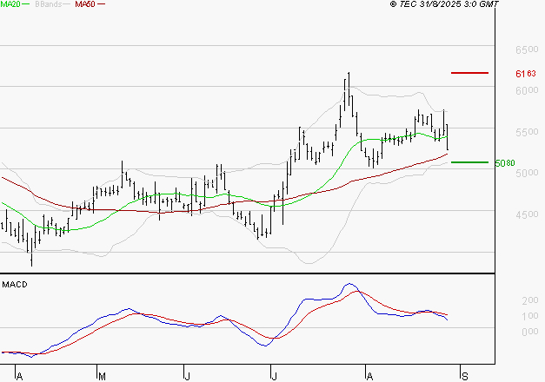Click the 200 MACD axis label
The width and height of the screenshot is (545, 382).
[x=530, y=300]
